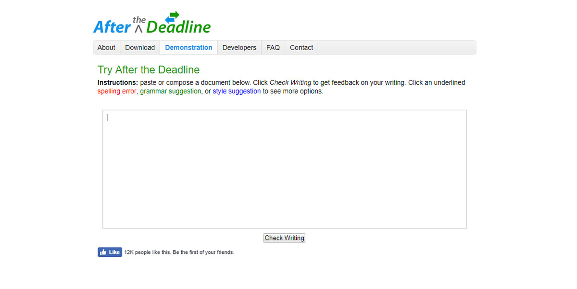Click the italic 'Check Writing' in instructions
The image size is (577, 289).
290,83
